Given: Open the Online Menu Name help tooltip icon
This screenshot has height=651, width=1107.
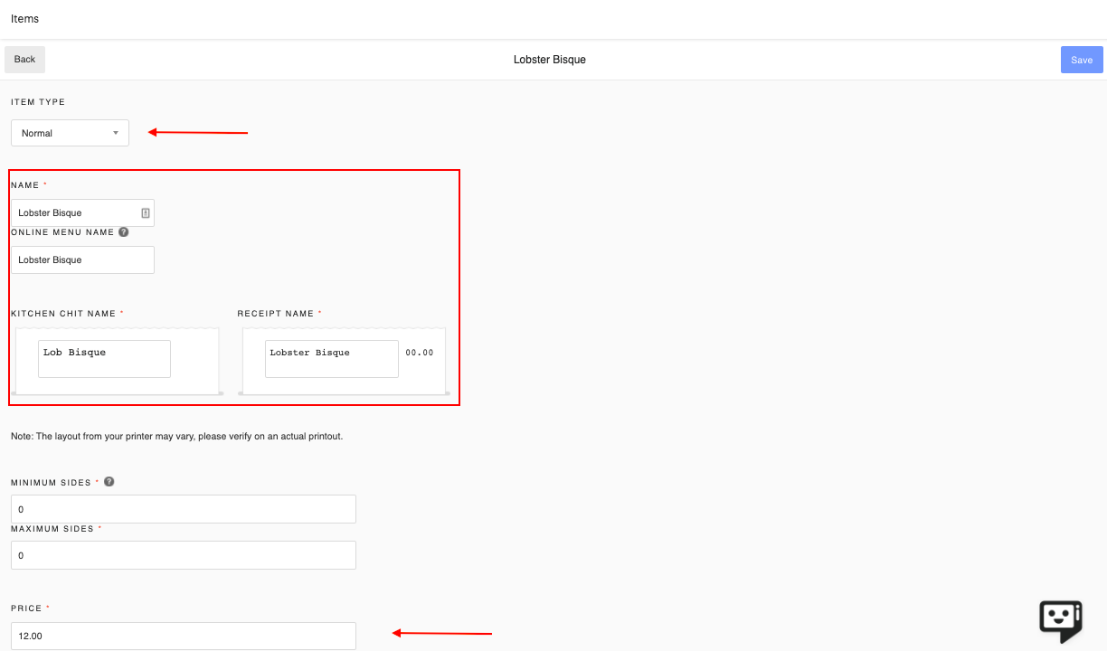Looking at the screenshot, I should click(x=123, y=231).
